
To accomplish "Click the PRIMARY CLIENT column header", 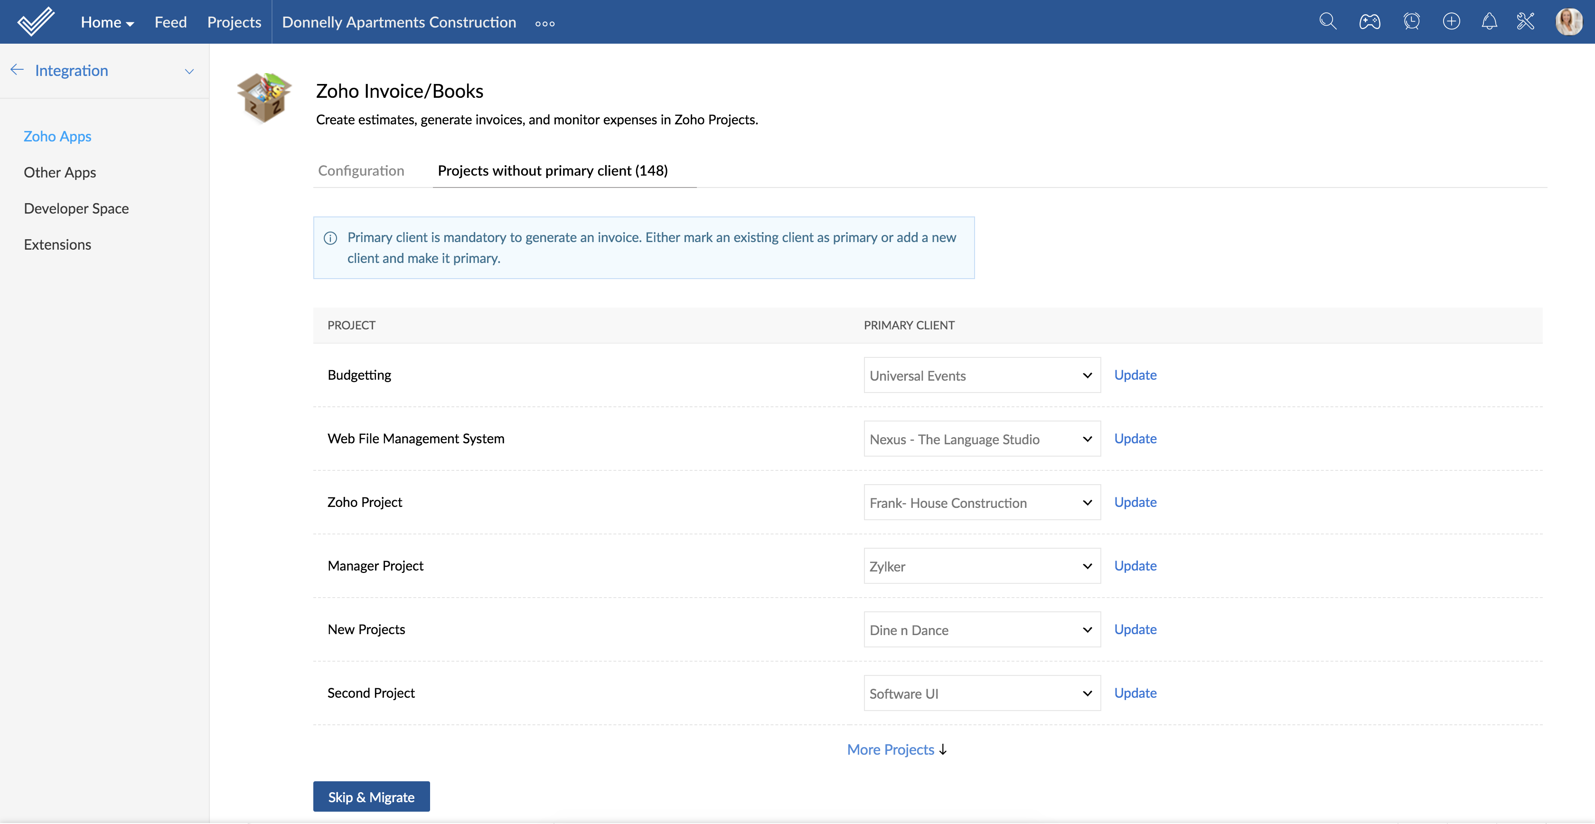I will (x=909, y=325).
